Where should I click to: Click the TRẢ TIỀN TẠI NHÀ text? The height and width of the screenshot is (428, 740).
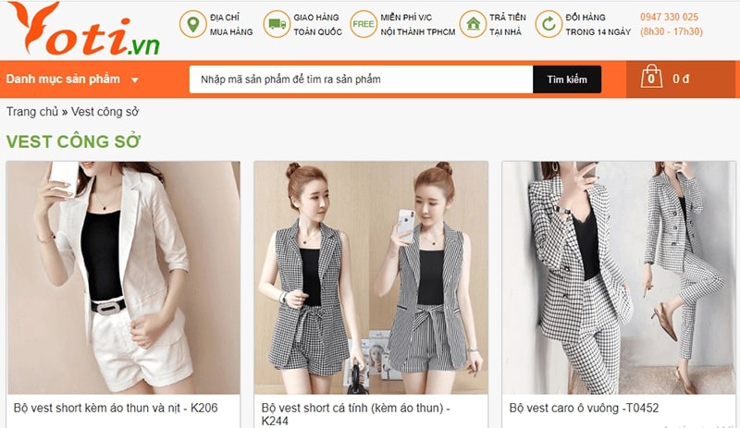tap(507, 25)
